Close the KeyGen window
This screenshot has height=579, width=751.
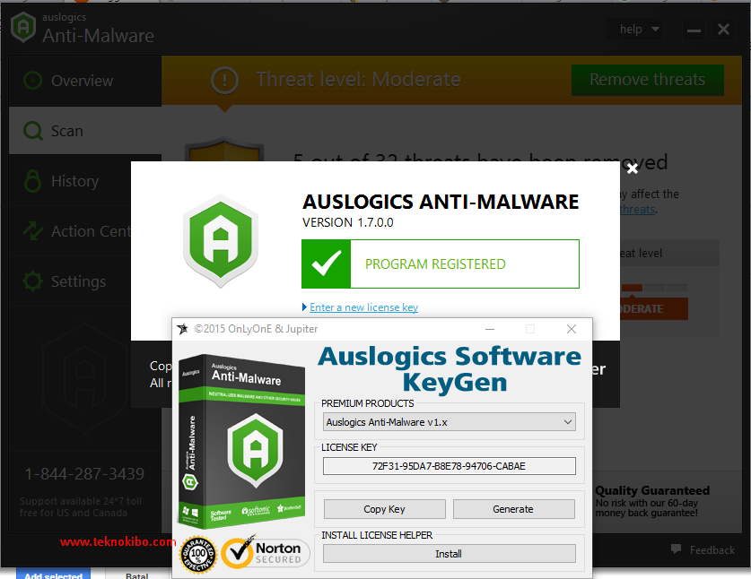572,329
